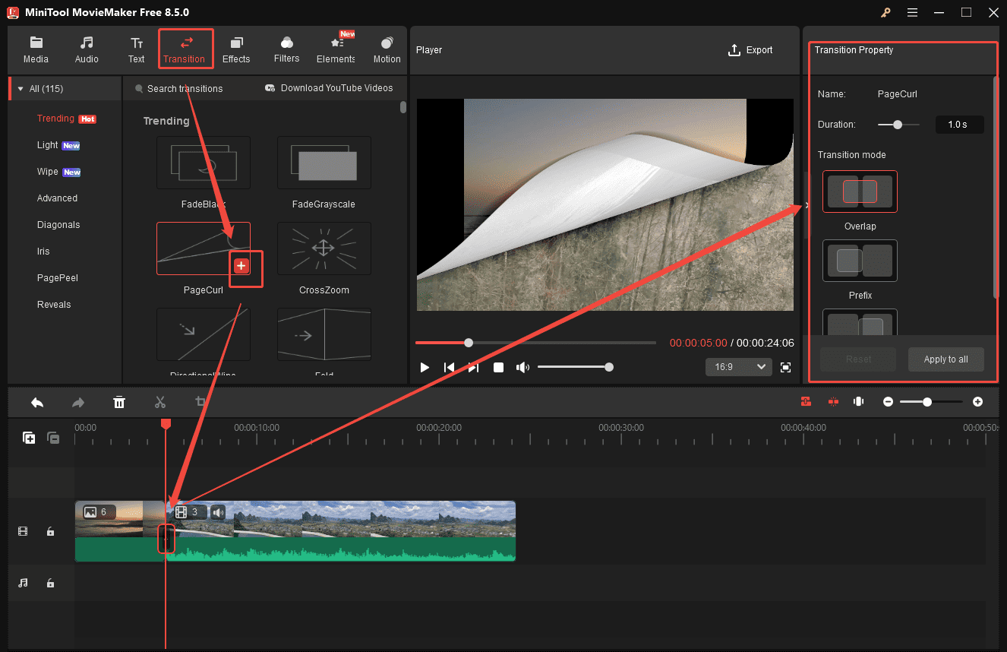
Task: Lock the video track
Action: tap(50, 531)
